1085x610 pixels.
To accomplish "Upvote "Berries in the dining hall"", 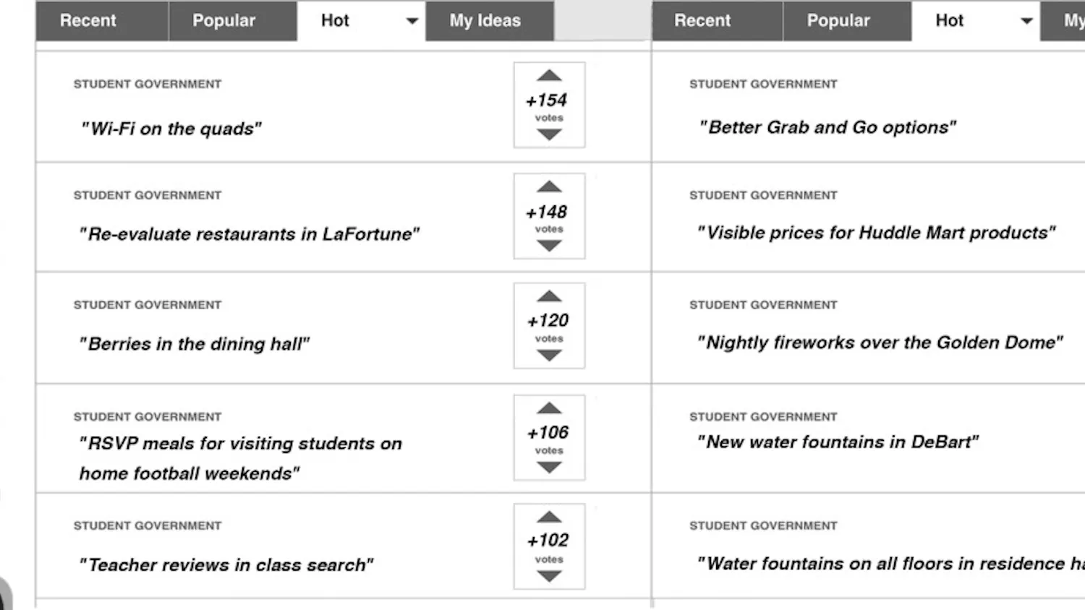I will tap(549, 296).
